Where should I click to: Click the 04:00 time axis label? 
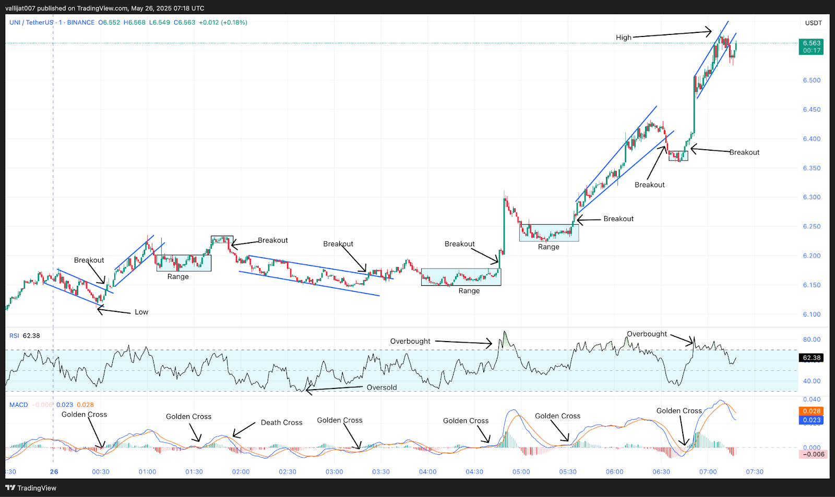coord(427,471)
